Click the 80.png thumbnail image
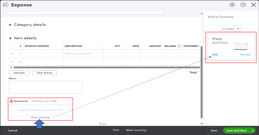This screenshot has height=135, width=259. (241, 46)
